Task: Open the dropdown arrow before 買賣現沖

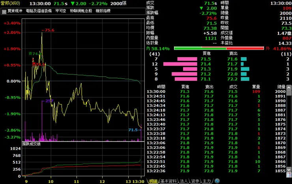Action: 4,12
